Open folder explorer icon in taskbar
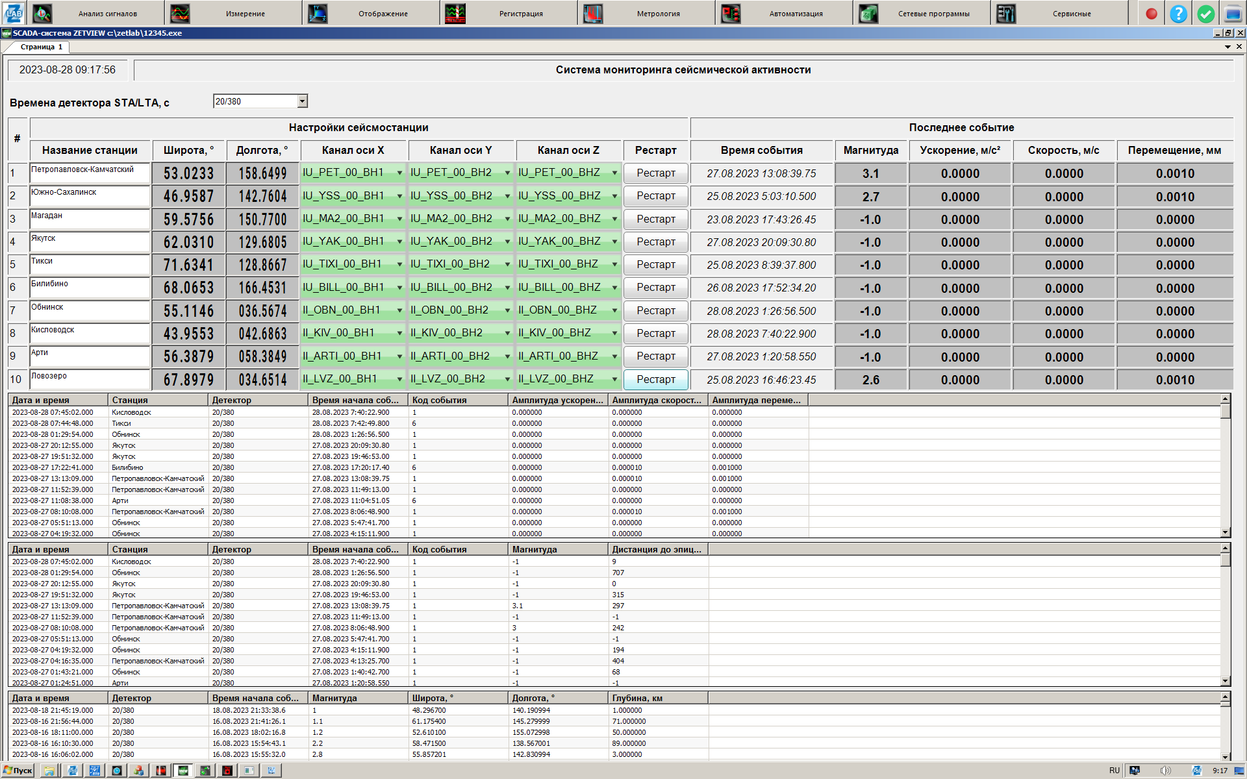This screenshot has width=1247, height=779. click(49, 771)
